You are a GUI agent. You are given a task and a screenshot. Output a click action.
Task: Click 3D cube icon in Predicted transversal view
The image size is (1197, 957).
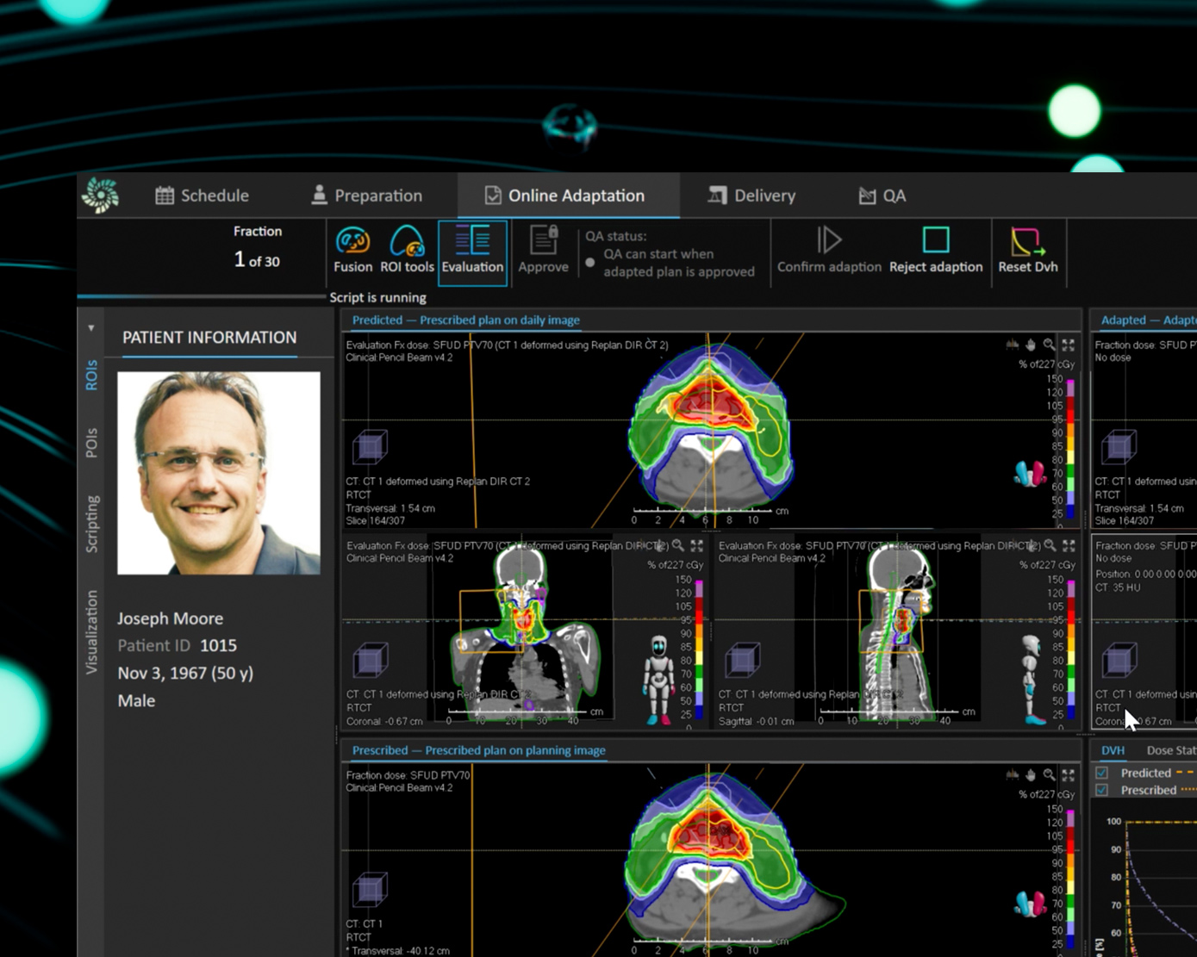(x=370, y=447)
